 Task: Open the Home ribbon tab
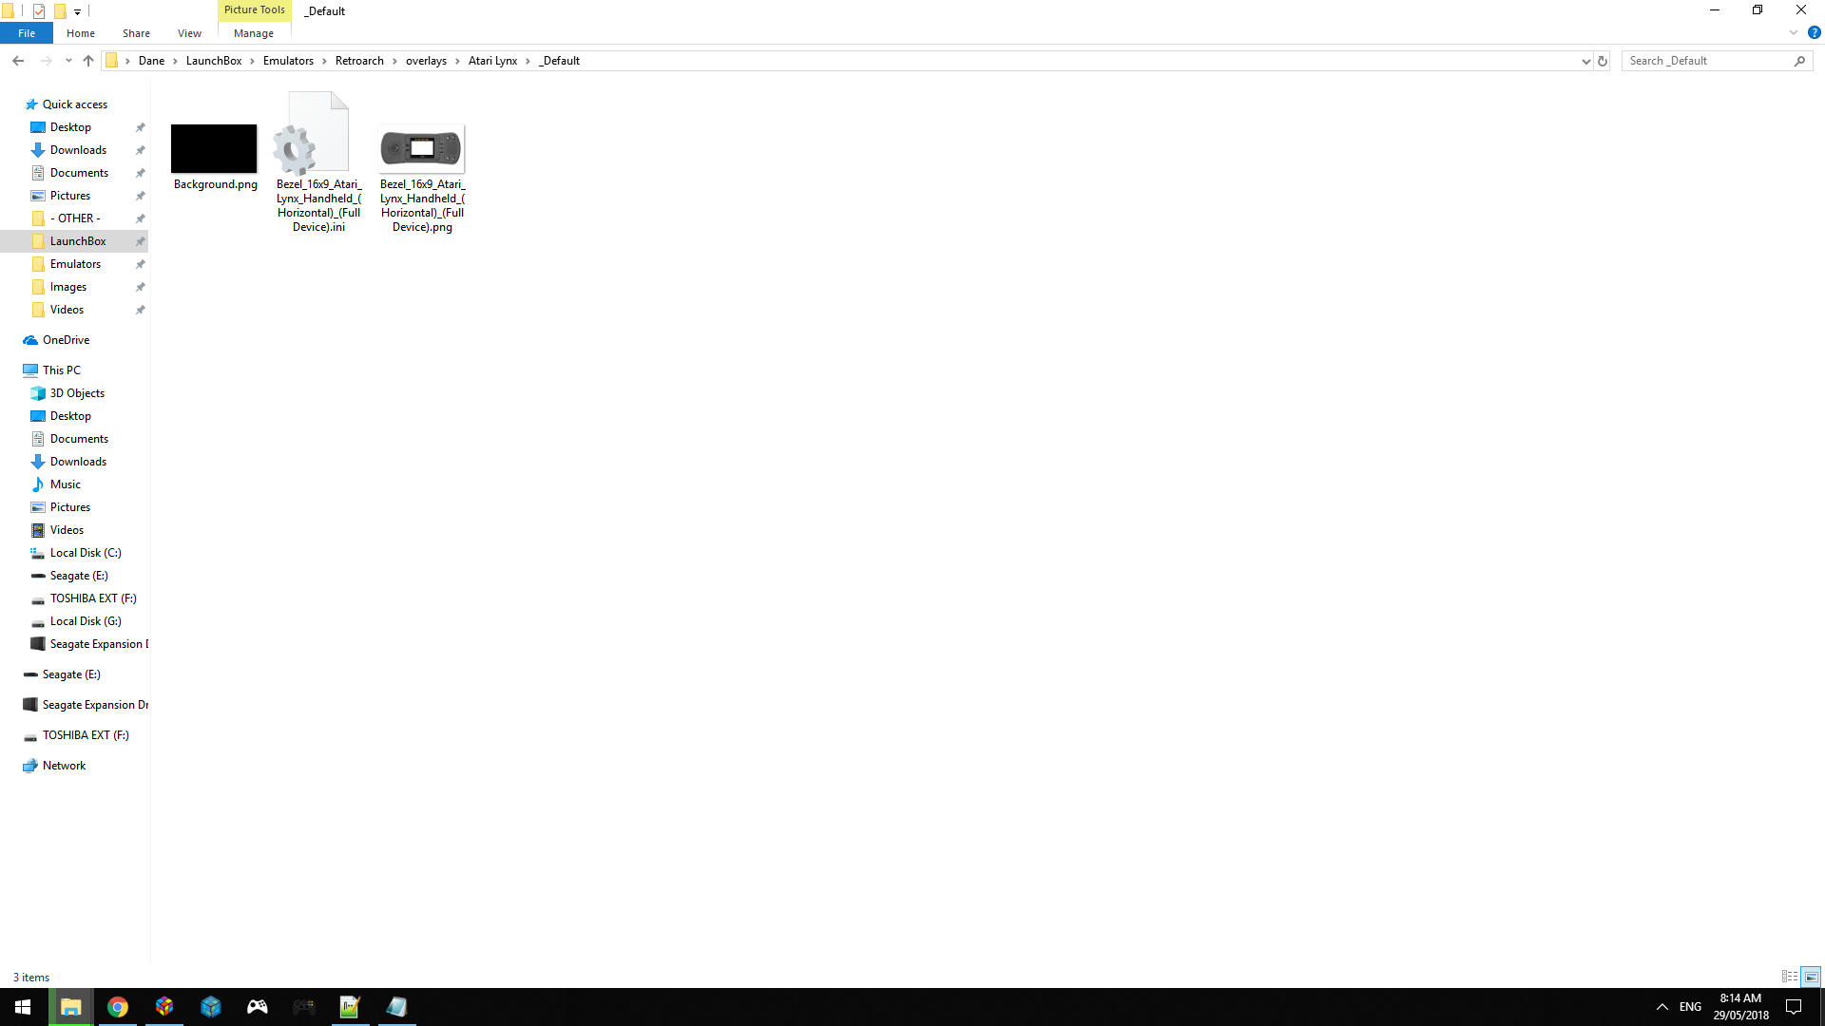click(x=81, y=33)
